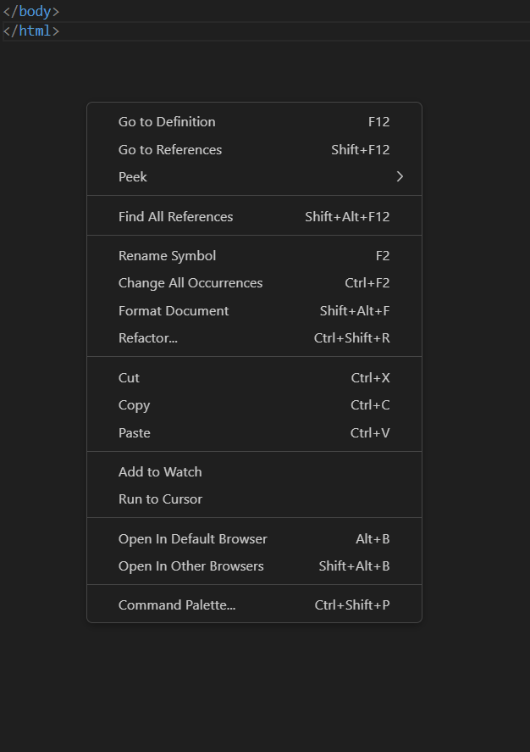Click Find All References
530x752 pixels.
click(x=254, y=217)
